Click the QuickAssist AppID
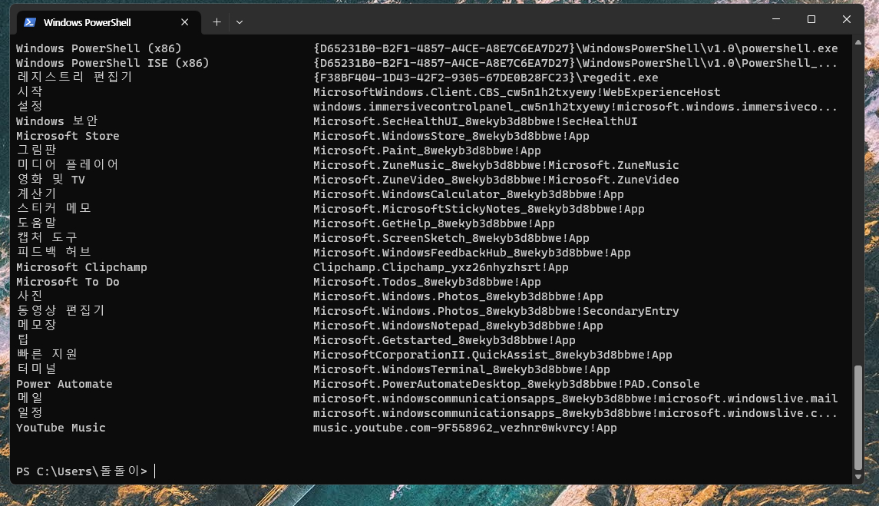 click(x=492, y=355)
